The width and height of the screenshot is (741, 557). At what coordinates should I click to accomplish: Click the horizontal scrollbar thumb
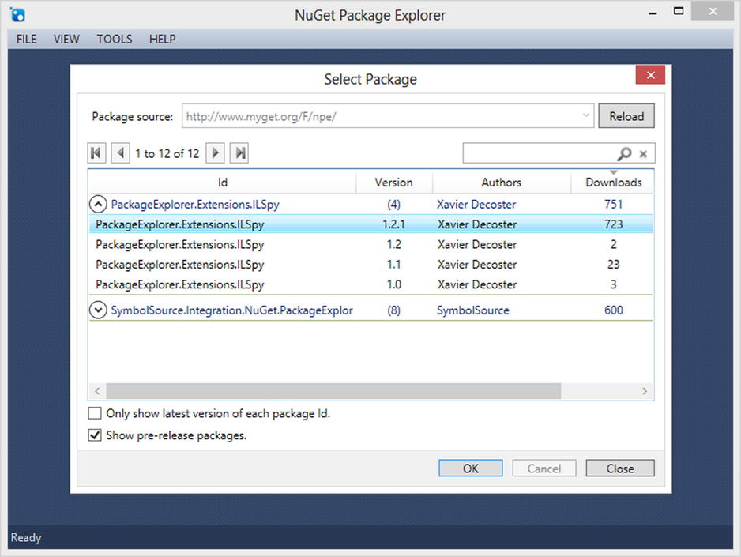point(333,391)
